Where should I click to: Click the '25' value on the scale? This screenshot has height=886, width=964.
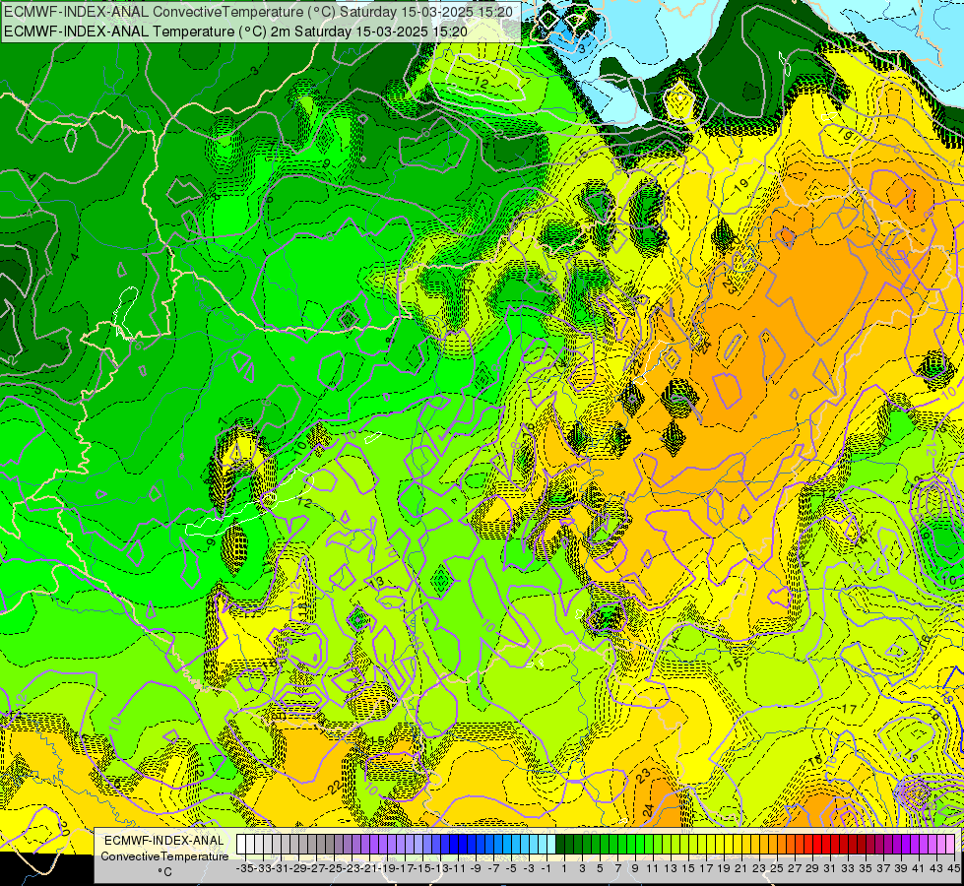click(x=777, y=868)
